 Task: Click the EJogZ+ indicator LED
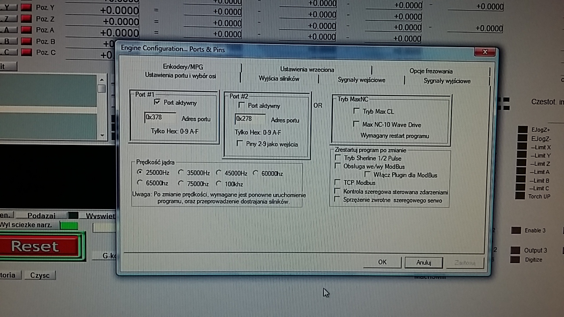[522, 129]
